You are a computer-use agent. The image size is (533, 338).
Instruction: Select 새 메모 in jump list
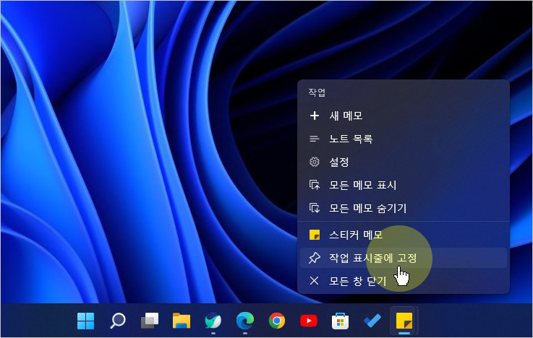[404, 116]
